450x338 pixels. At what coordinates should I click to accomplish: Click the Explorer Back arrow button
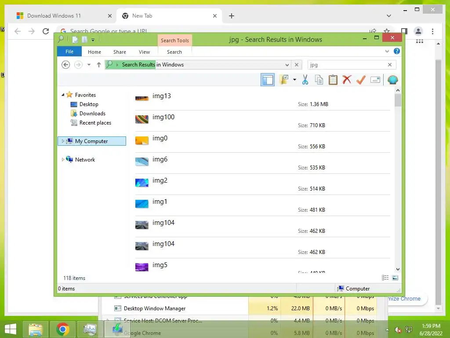[x=66, y=65]
